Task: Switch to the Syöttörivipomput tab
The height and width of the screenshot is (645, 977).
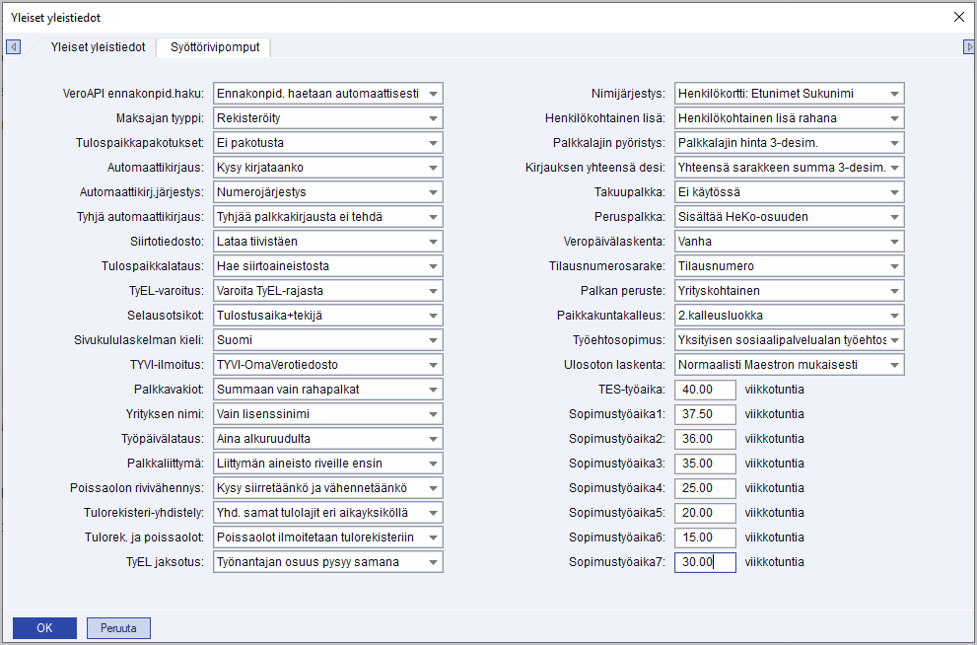Action: point(214,47)
